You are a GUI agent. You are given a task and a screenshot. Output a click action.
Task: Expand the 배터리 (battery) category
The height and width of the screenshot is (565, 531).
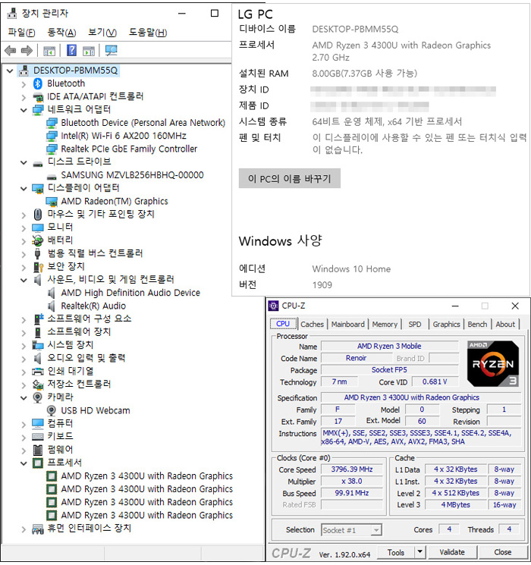coord(24,240)
